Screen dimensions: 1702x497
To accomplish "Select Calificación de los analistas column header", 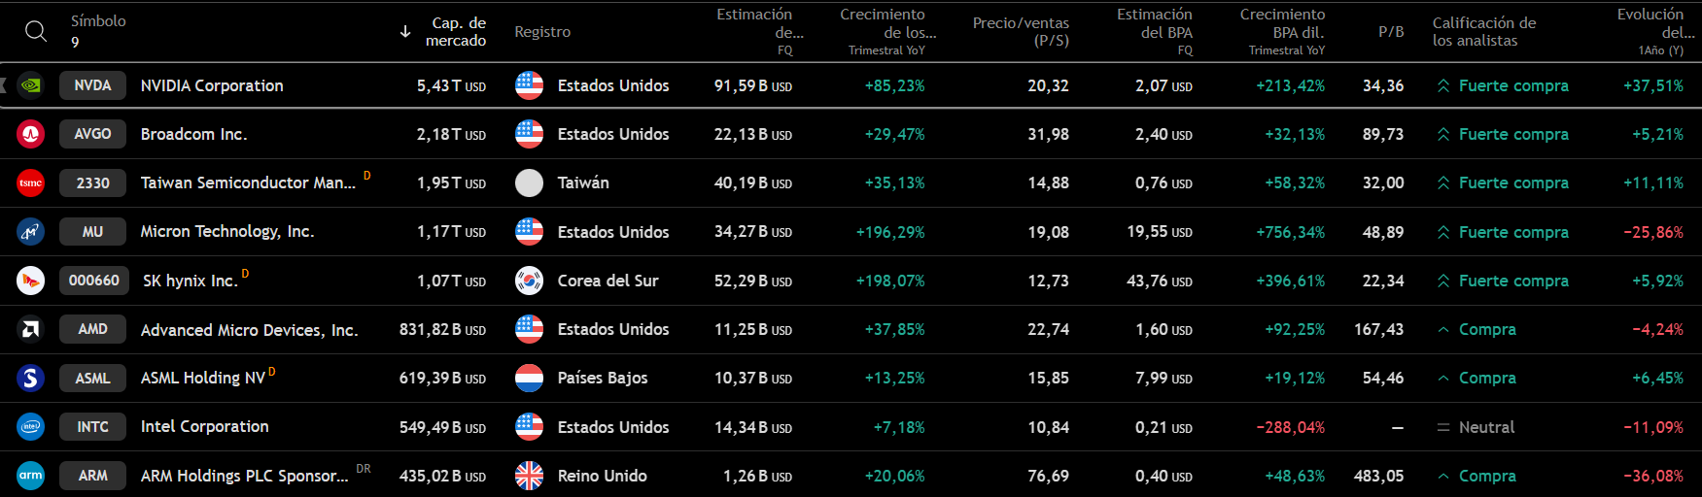I will click(1484, 31).
